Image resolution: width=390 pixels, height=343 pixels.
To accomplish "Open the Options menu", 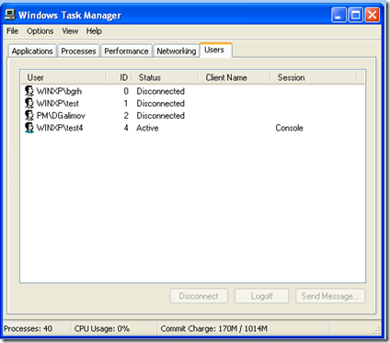I will [x=40, y=31].
